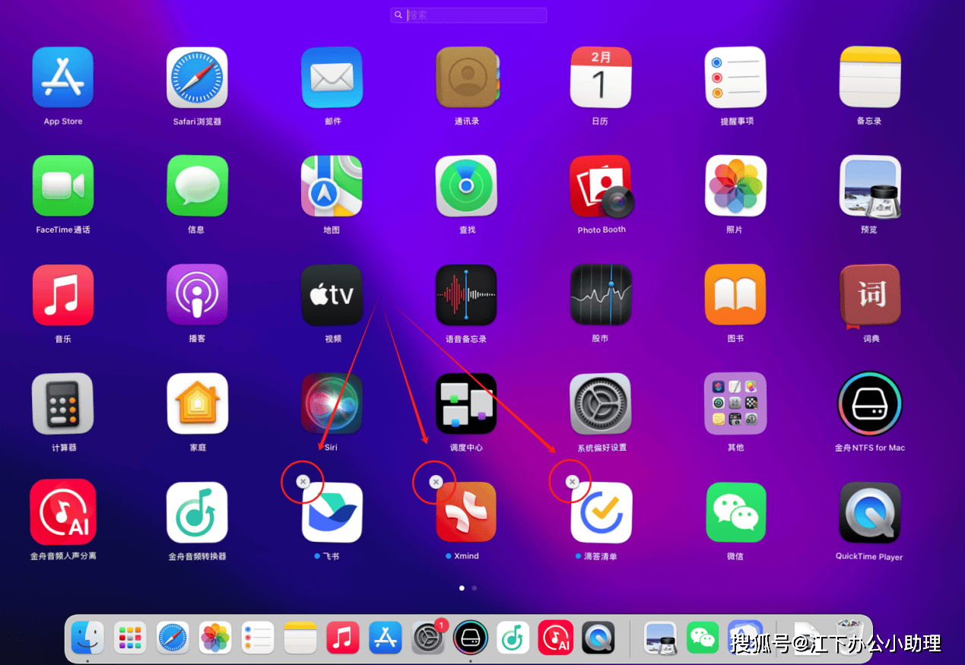Open Music from the Dock
The image size is (965, 665).
343,637
